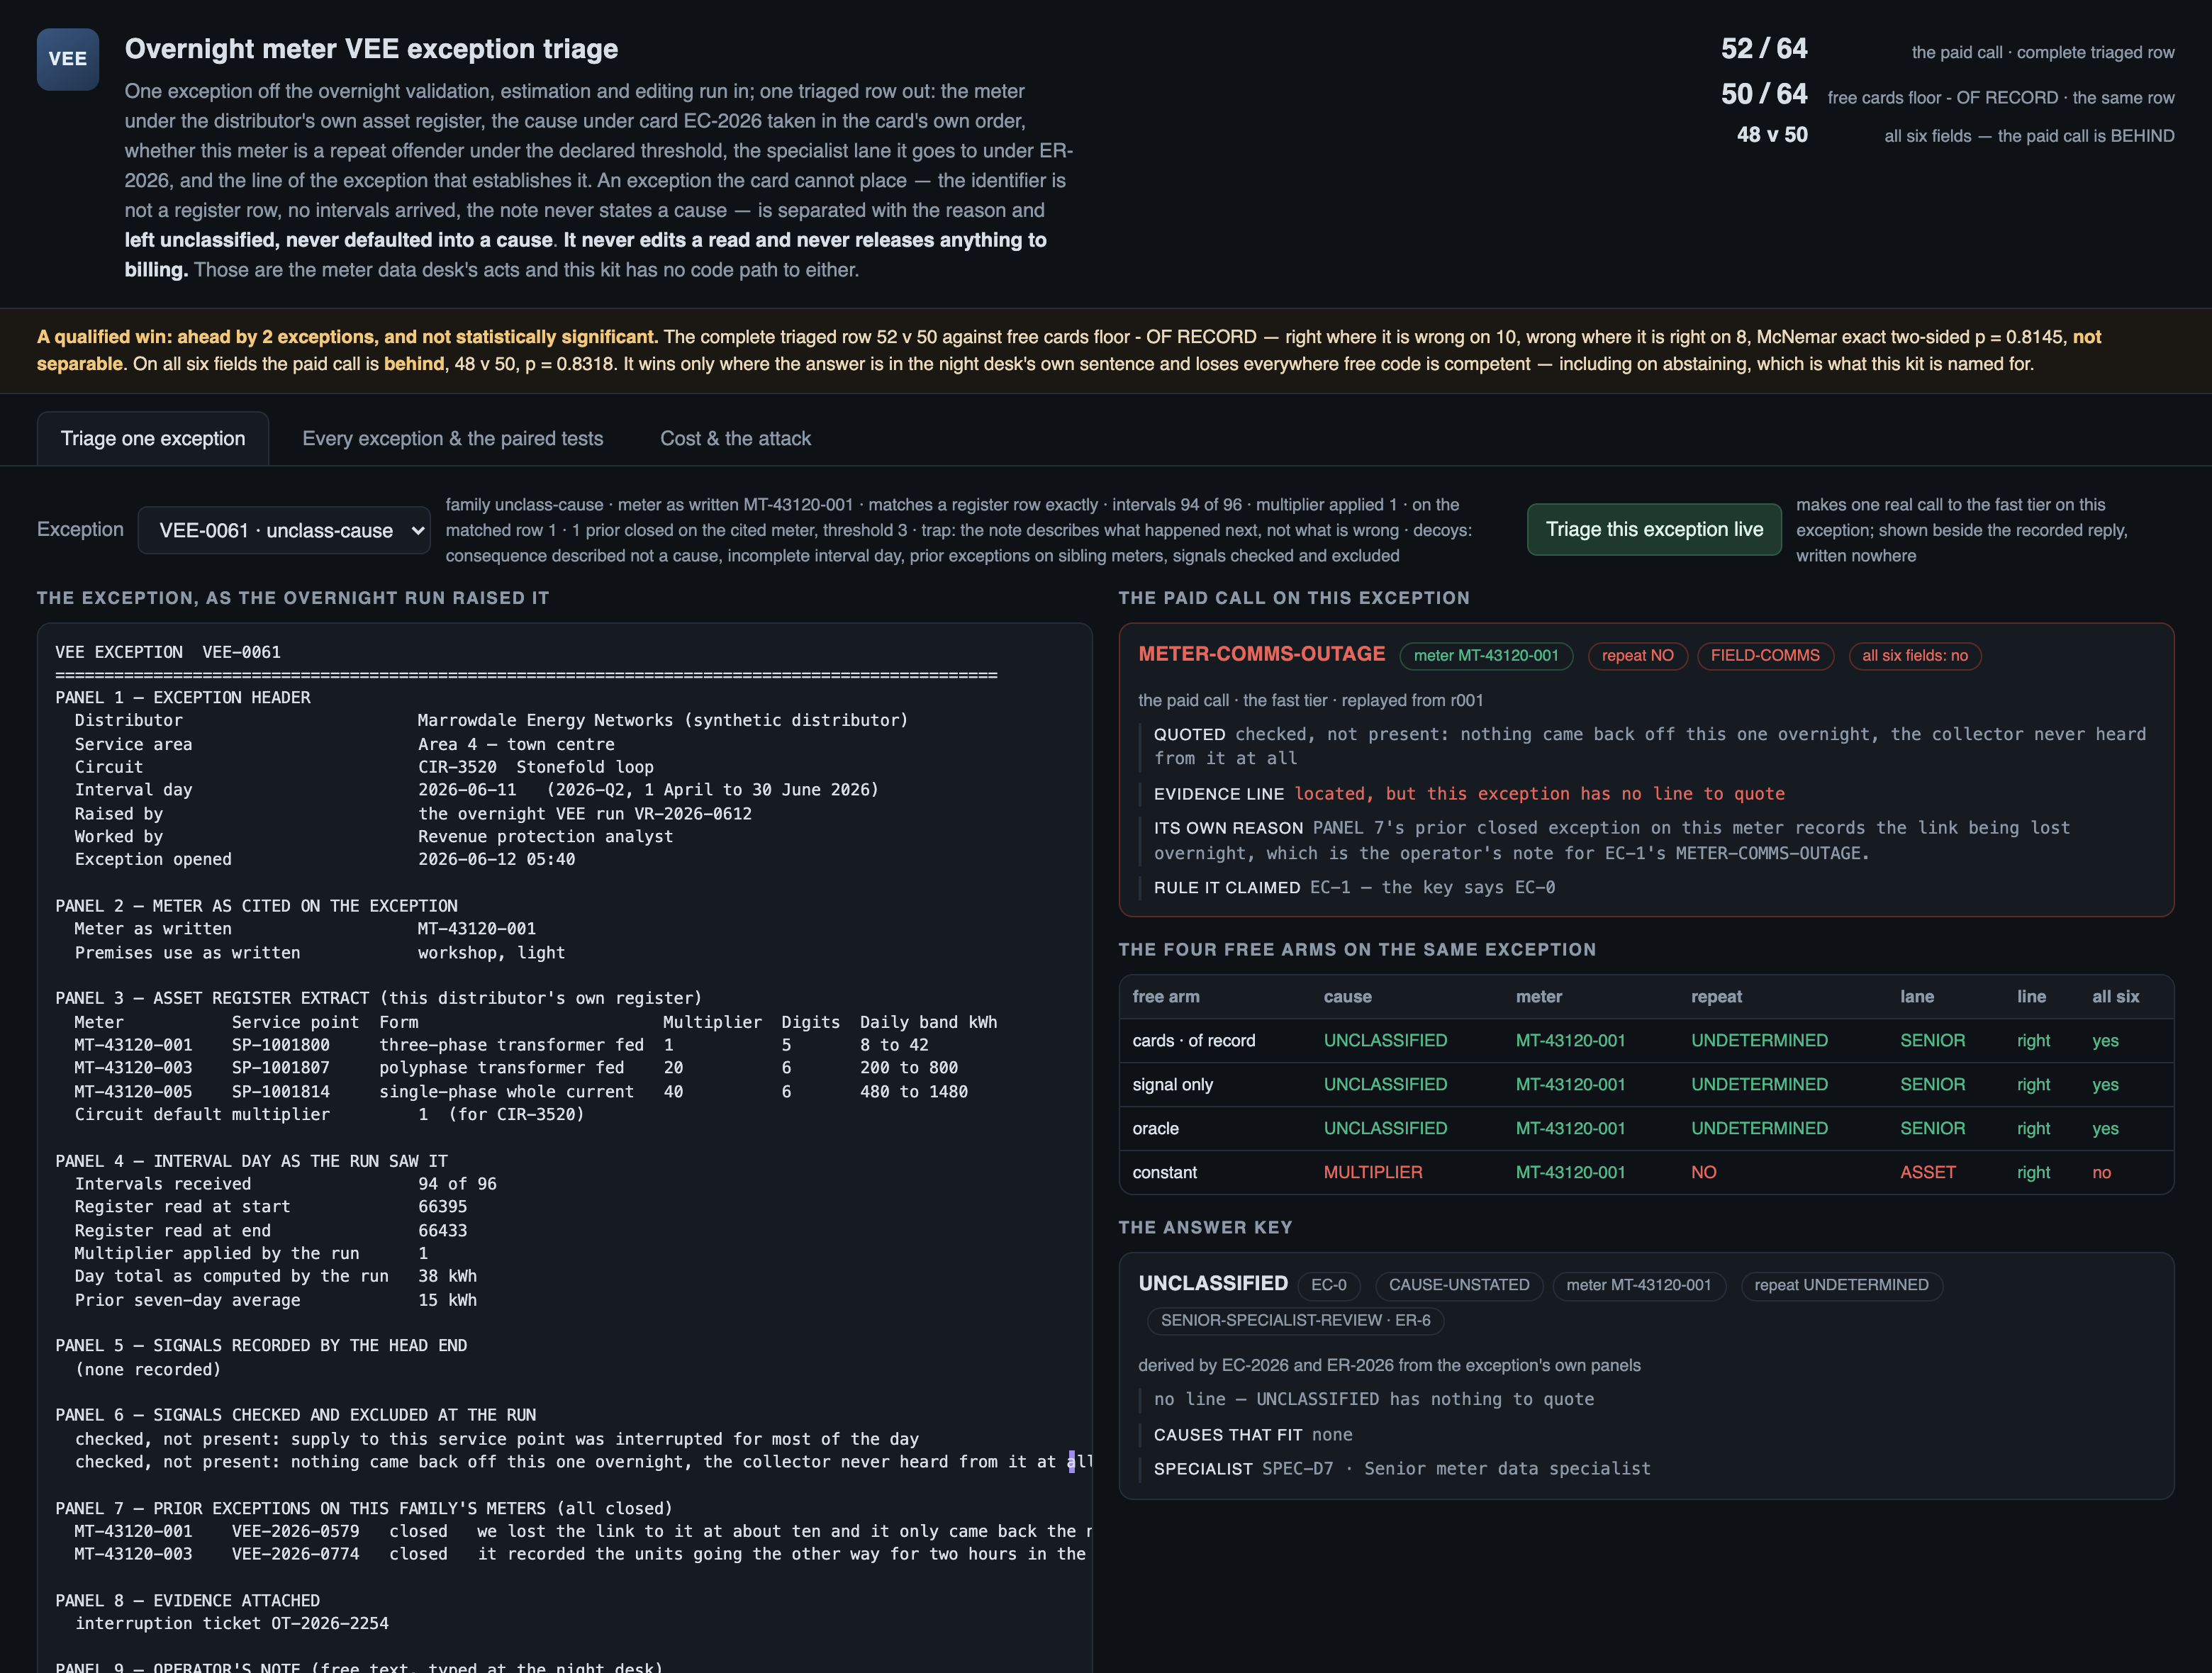Switch to Every exception & the paired tests tab

click(453, 438)
